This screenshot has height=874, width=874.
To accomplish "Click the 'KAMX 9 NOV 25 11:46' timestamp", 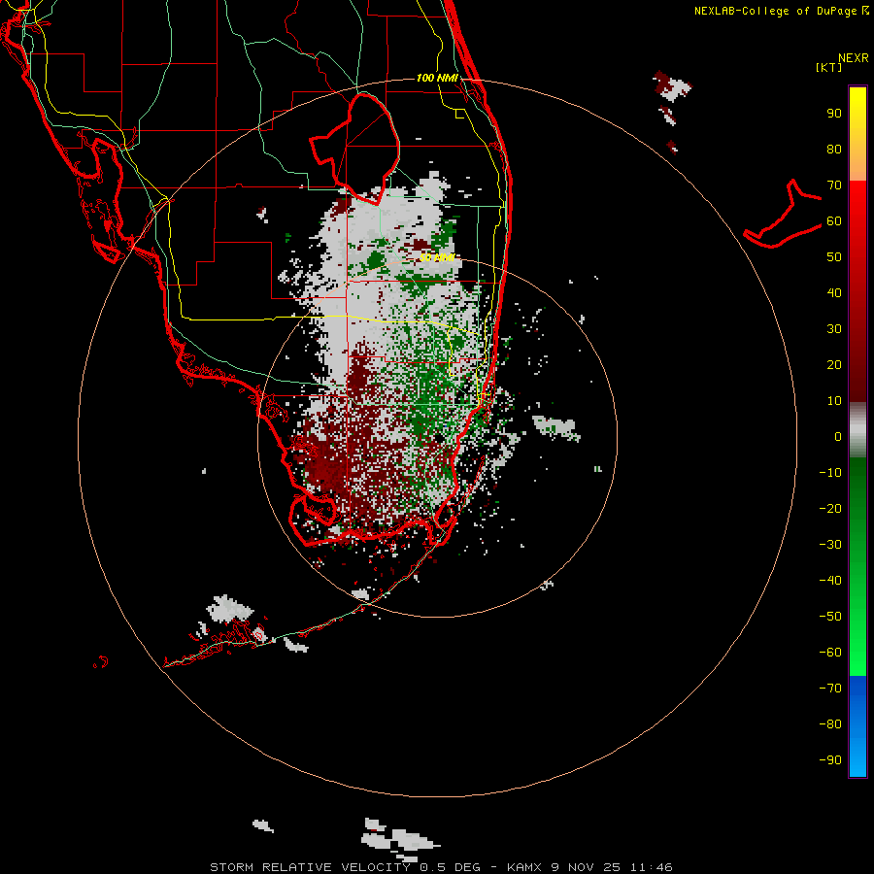I will (589, 867).
